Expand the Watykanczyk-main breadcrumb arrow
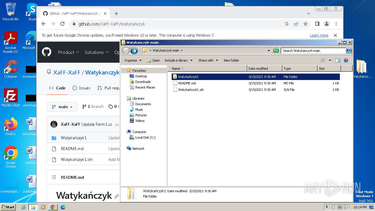The width and height of the screenshot is (375, 211). (x=182, y=51)
